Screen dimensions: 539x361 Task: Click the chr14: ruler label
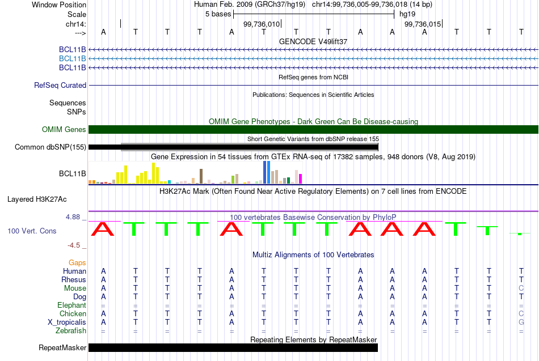point(75,24)
